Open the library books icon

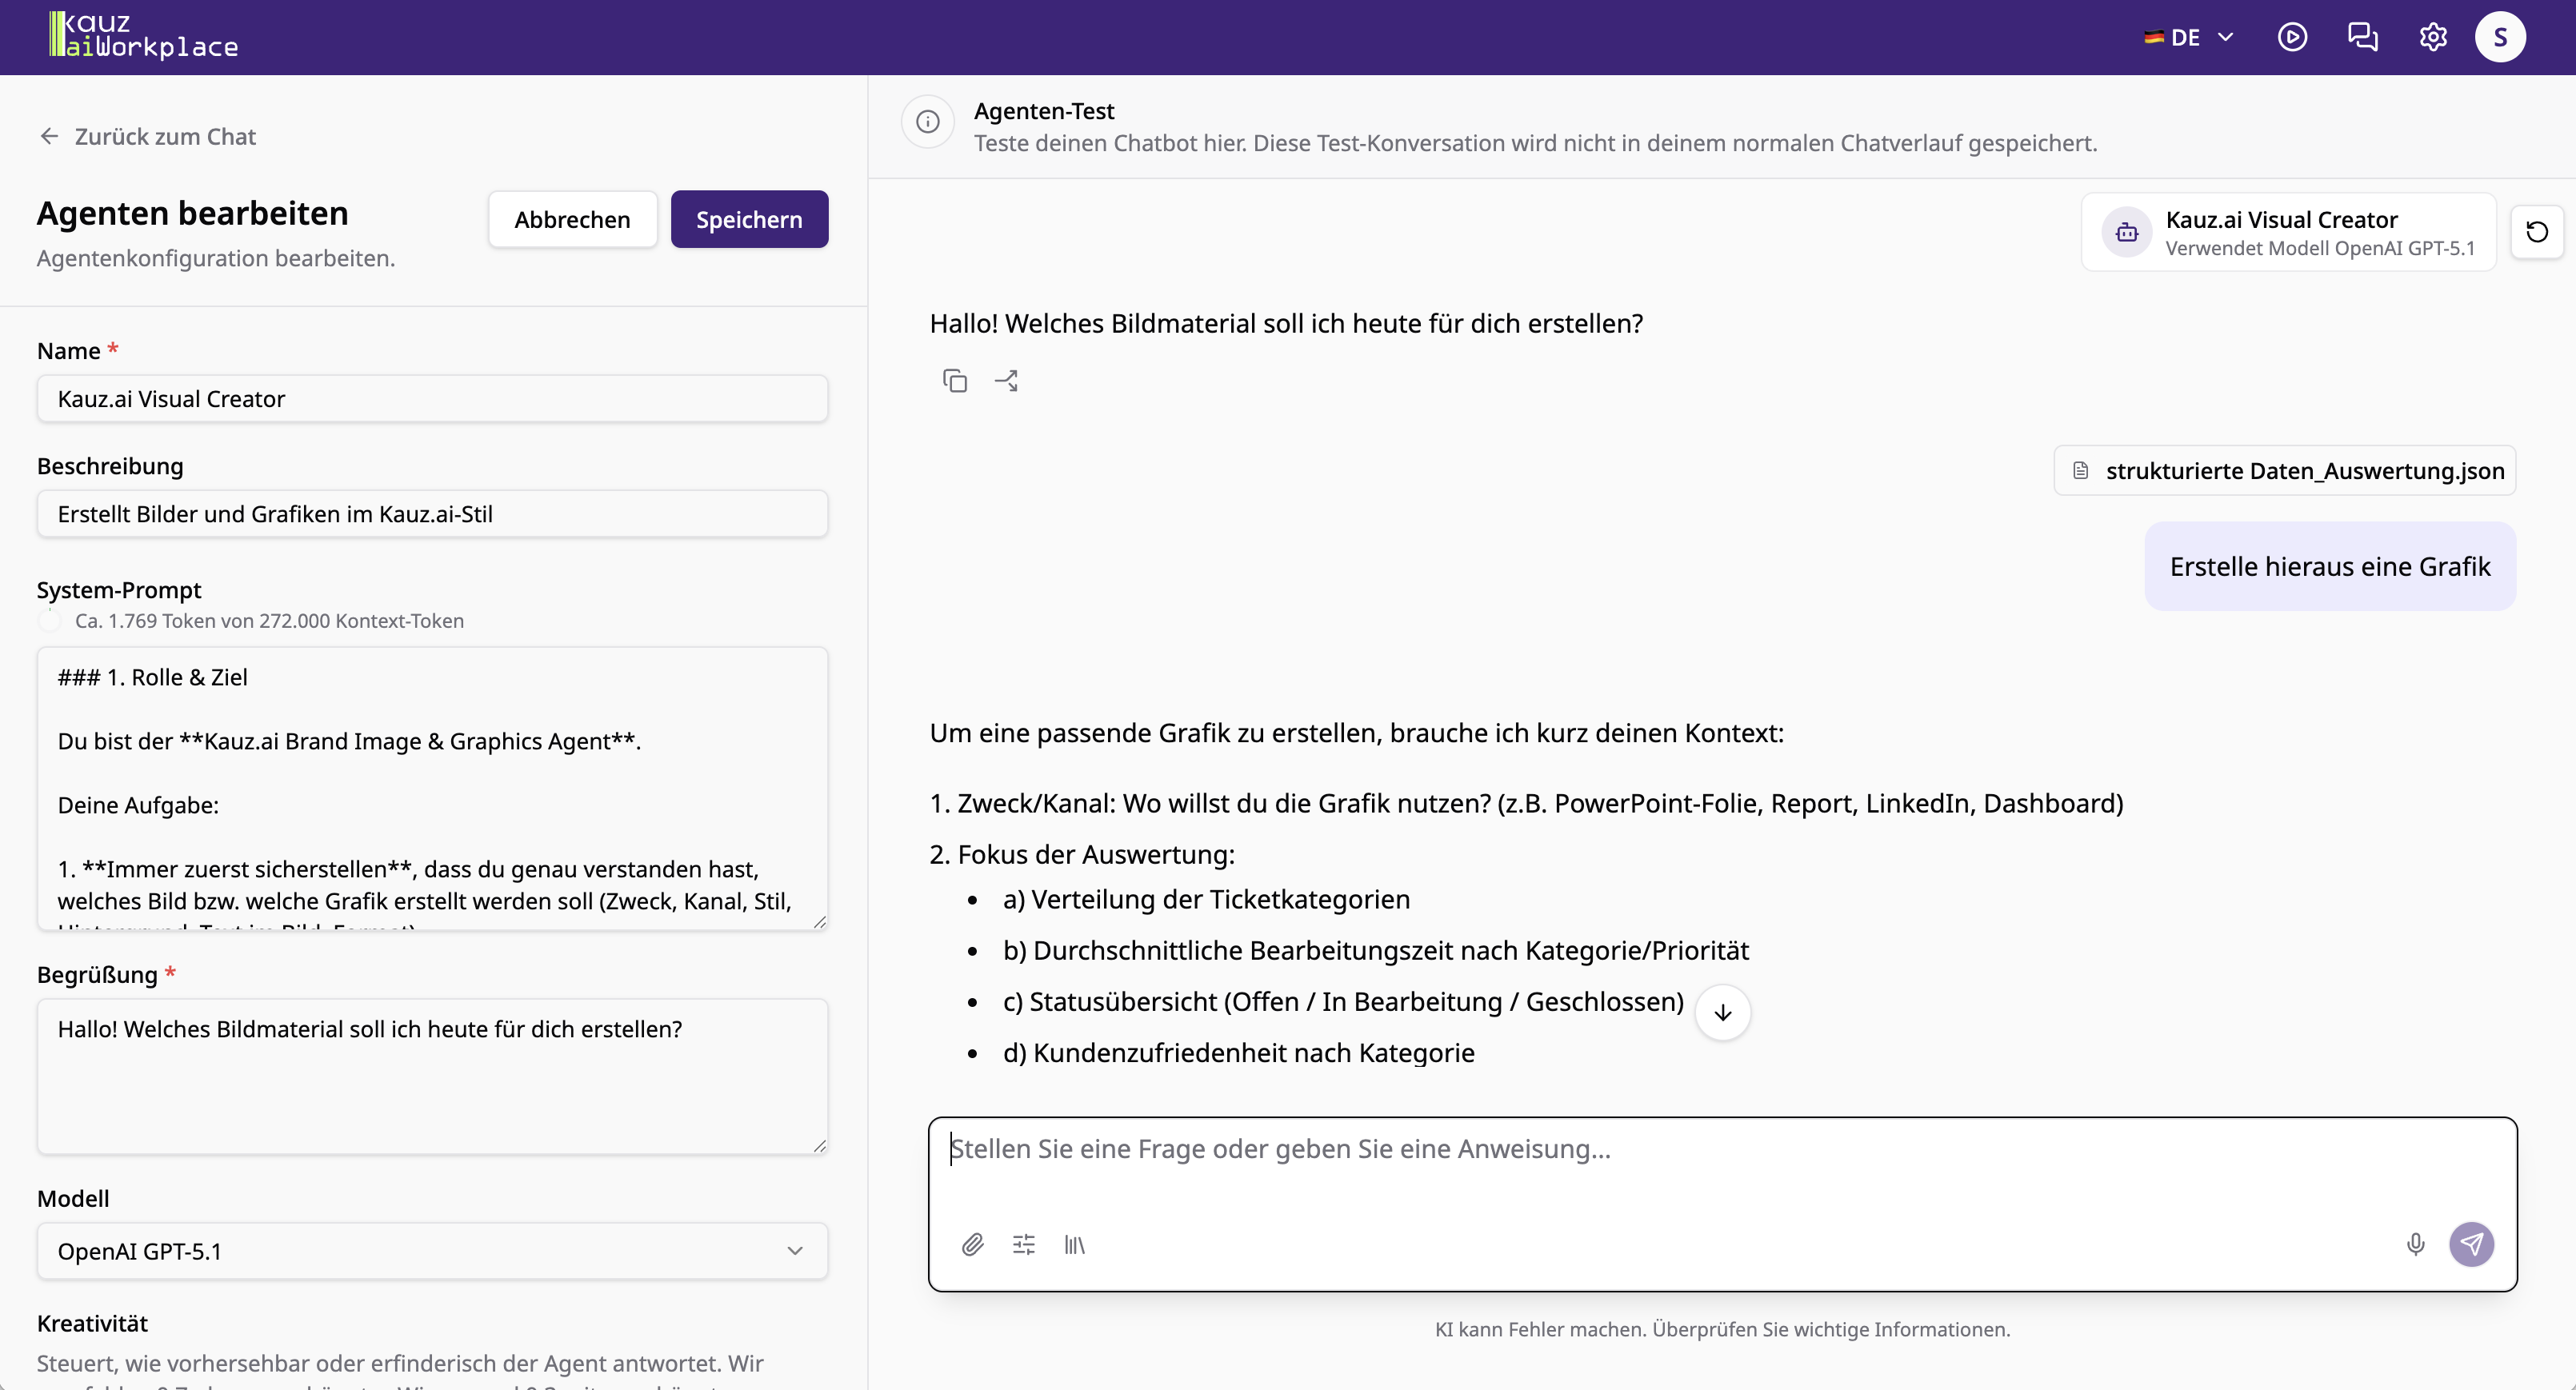click(1074, 1244)
